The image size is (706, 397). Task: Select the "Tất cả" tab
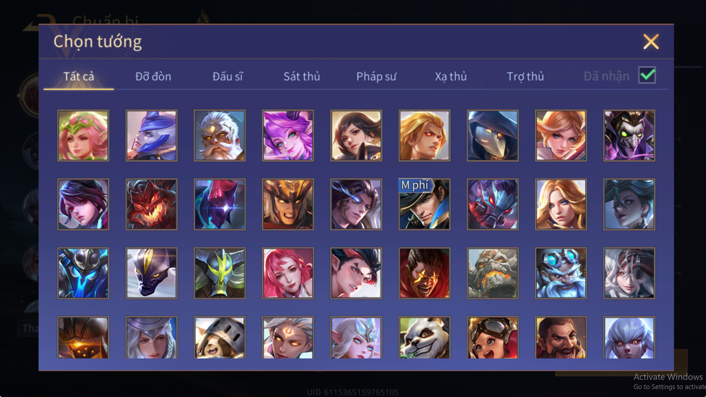(x=79, y=76)
